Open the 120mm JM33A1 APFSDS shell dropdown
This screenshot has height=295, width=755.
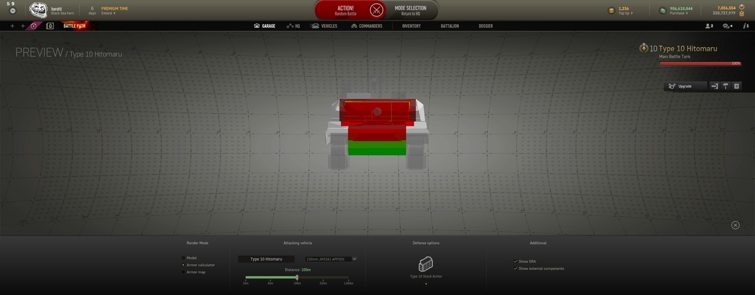330,259
